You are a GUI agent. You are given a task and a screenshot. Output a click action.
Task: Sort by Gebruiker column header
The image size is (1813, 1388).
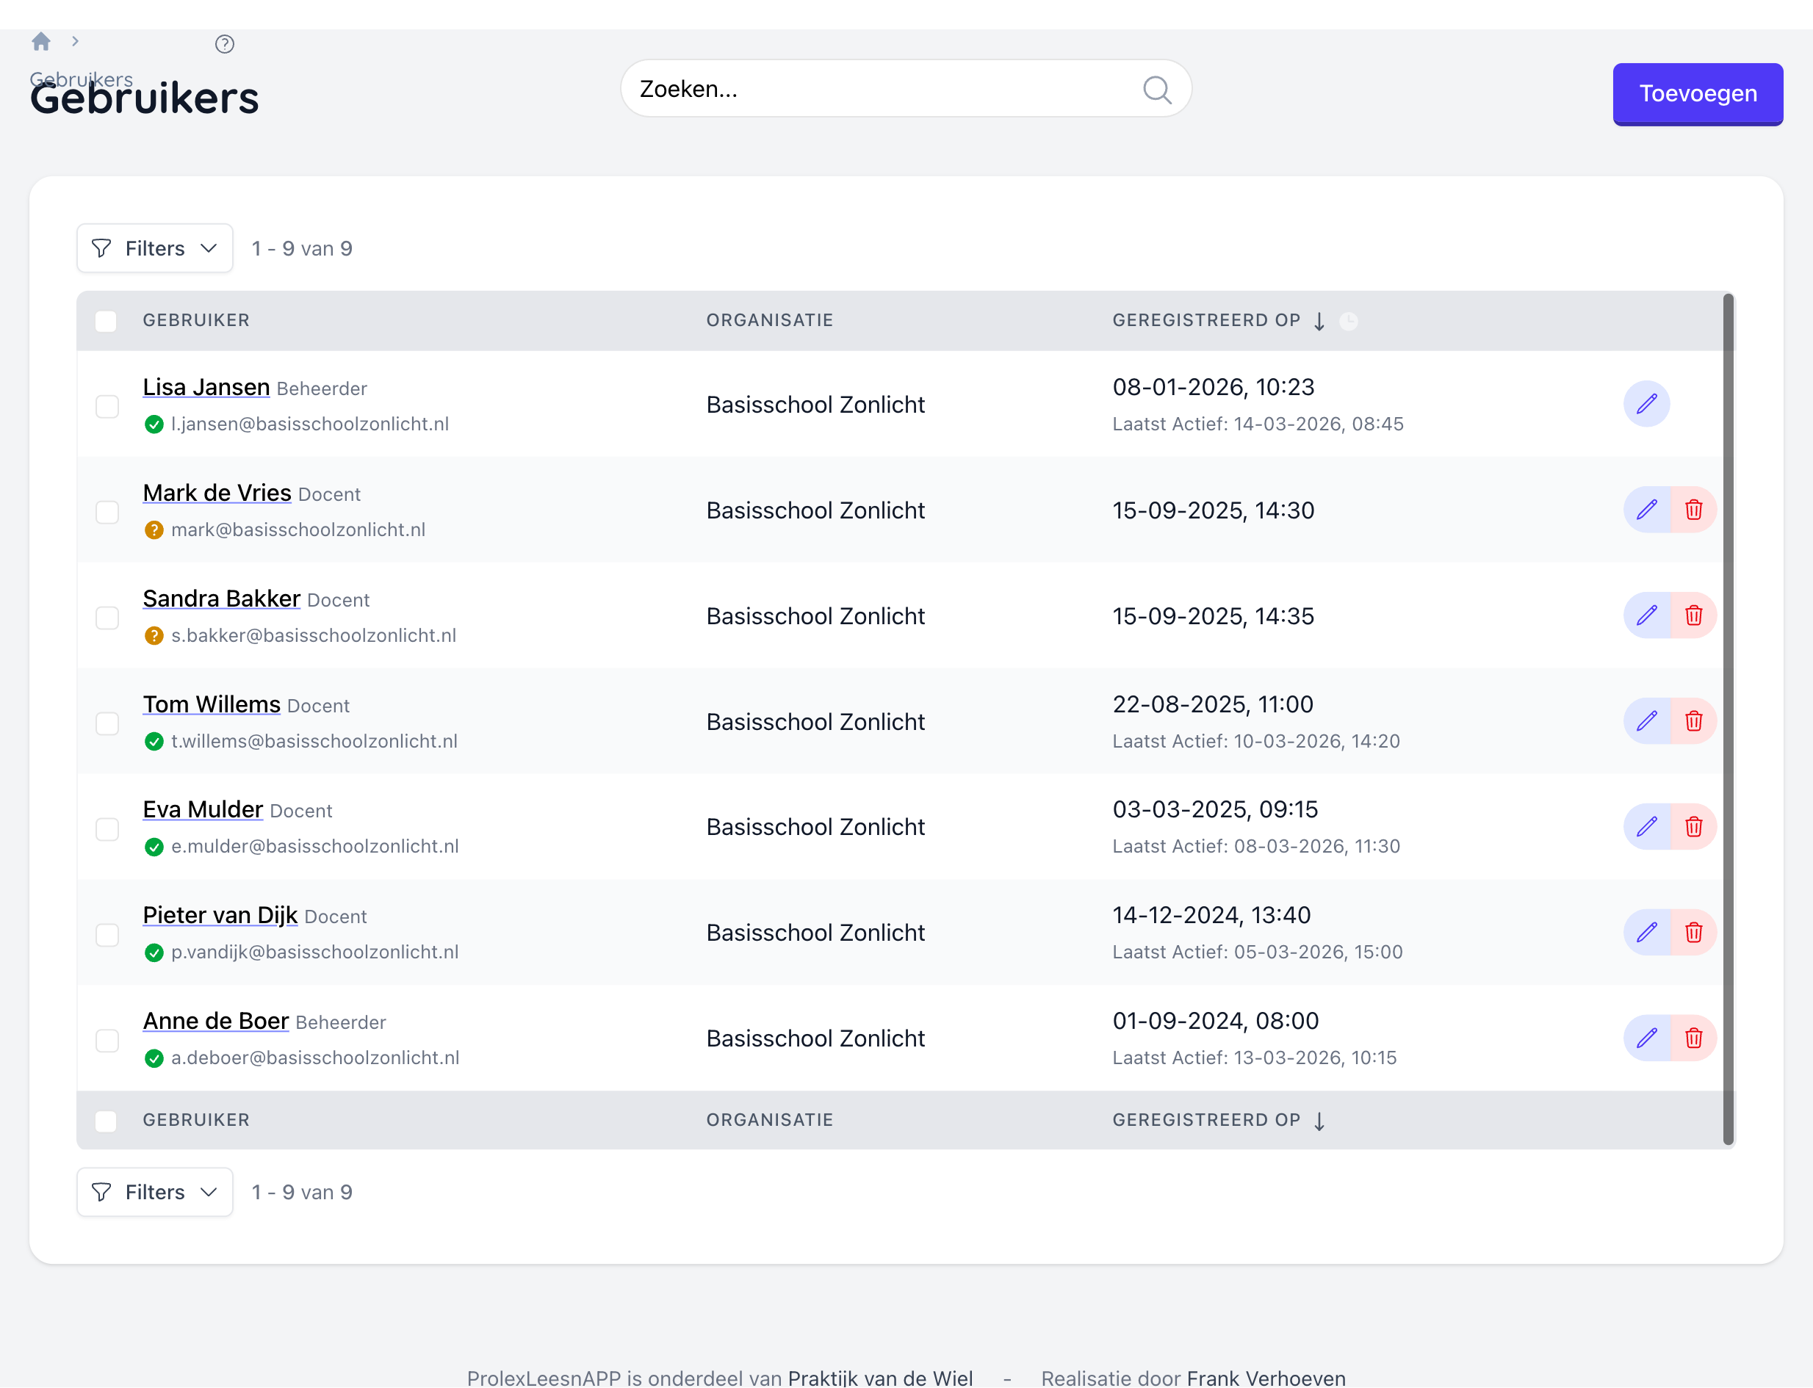pos(196,320)
